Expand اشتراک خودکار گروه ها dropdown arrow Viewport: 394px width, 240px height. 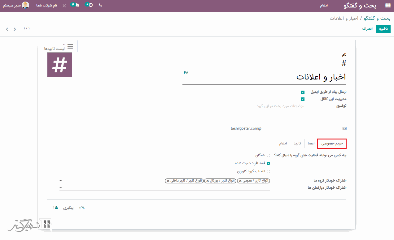(x=61, y=181)
